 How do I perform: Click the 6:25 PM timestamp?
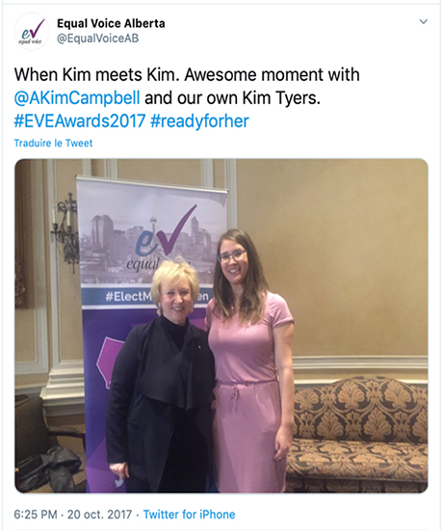36,515
